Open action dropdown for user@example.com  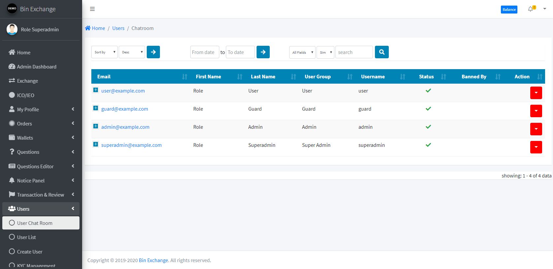pyautogui.click(x=536, y=93)
